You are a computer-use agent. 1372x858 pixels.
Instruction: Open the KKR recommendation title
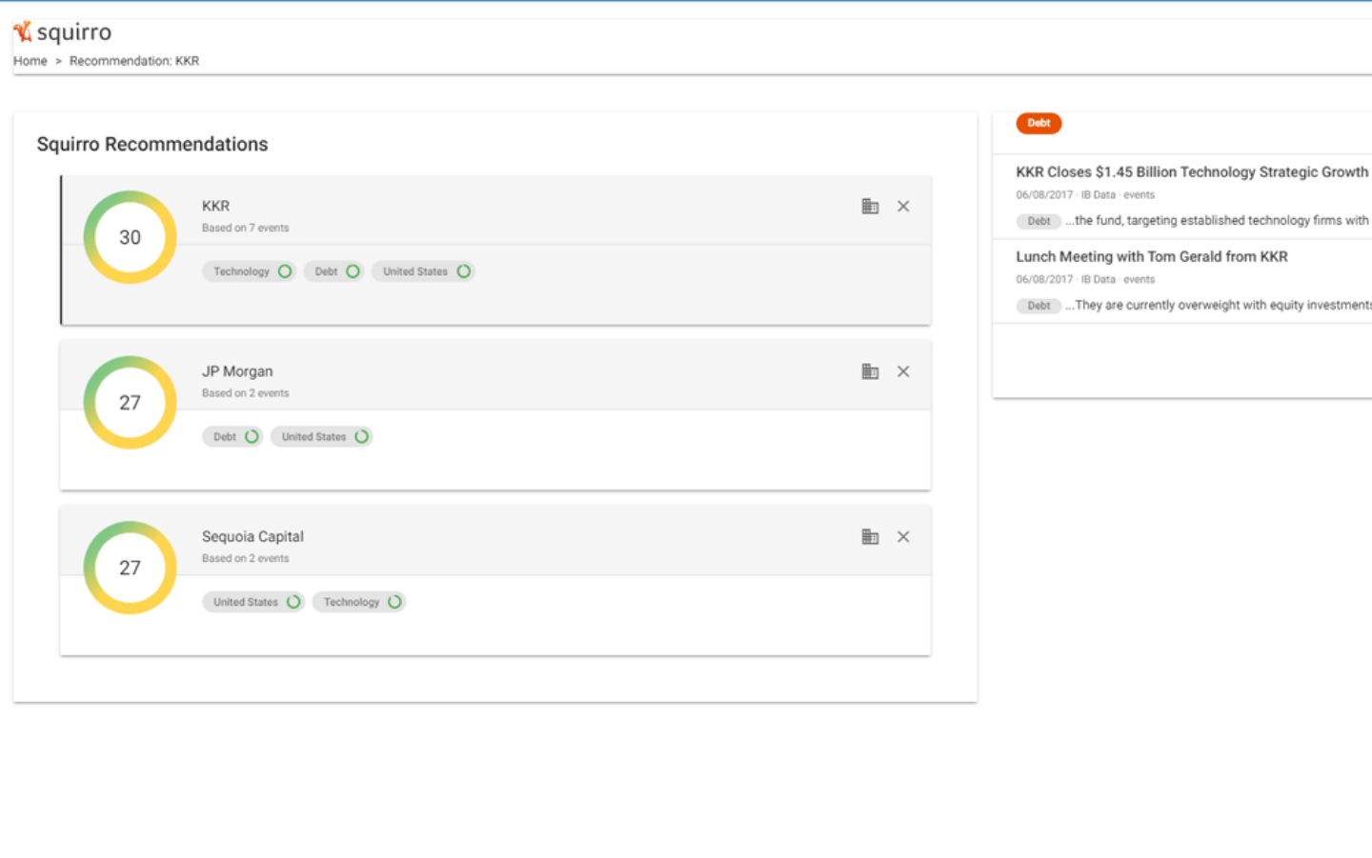[215, 206]
